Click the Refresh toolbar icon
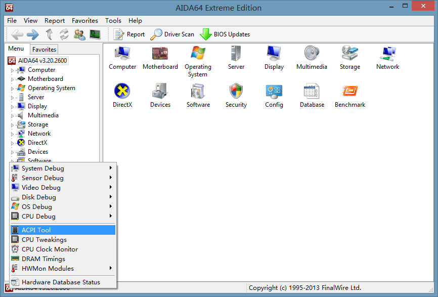438x297 pixels. [64, 34]
